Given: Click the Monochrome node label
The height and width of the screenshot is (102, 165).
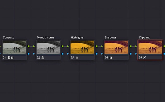Looking at the screenshot, I should coord(46,37).
